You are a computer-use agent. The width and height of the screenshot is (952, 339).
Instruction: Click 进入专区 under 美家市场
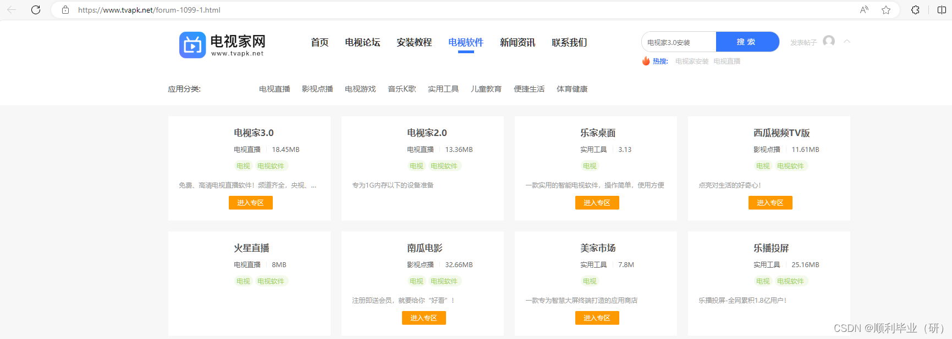point(597,318)
